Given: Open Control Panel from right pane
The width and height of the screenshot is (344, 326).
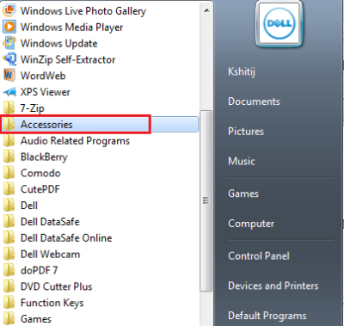Looking at the screenshot, I should [x=259, y=255].
